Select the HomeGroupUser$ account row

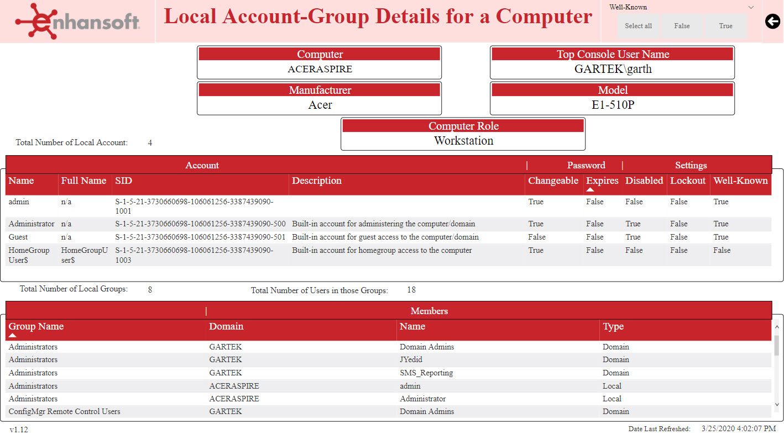pos(221,255)
